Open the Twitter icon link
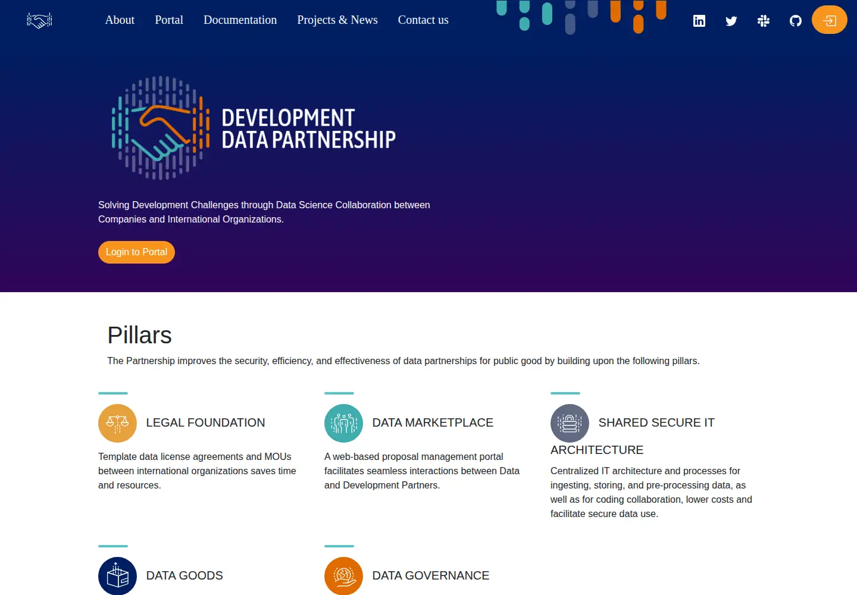 pos(731,21)
